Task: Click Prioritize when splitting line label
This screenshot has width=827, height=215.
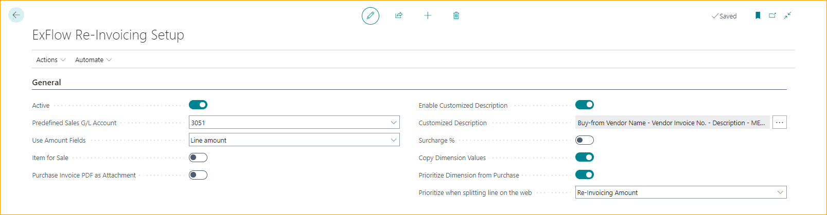Action: 475,192
